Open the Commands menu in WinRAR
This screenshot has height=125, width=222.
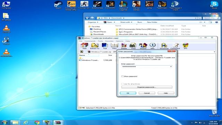tap(90, 41)
